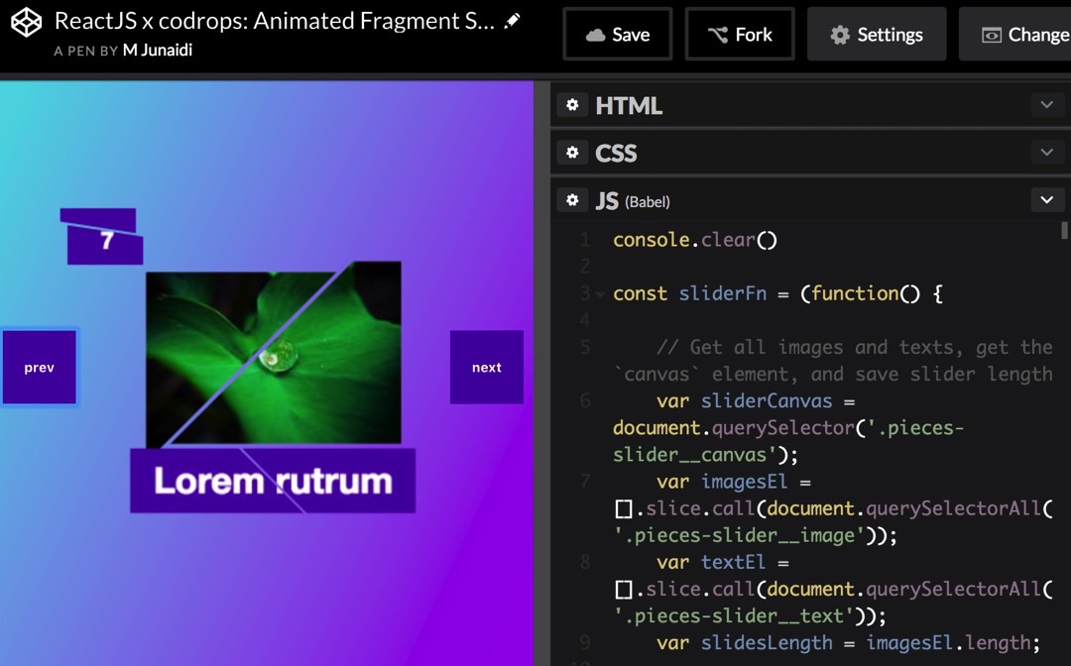The height and width of the screenshot is (666, 1071).
Task: Select the CSS editor tab header
Action: [x=616, y=153]
